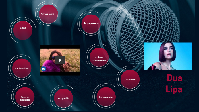Click the video thumbnail with purple fur coat
The width and height of the screenshot is (199, 112).
click(x=60, y=60)
